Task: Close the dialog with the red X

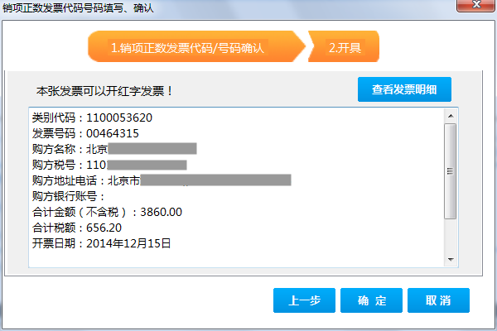Action: point(476,5)
